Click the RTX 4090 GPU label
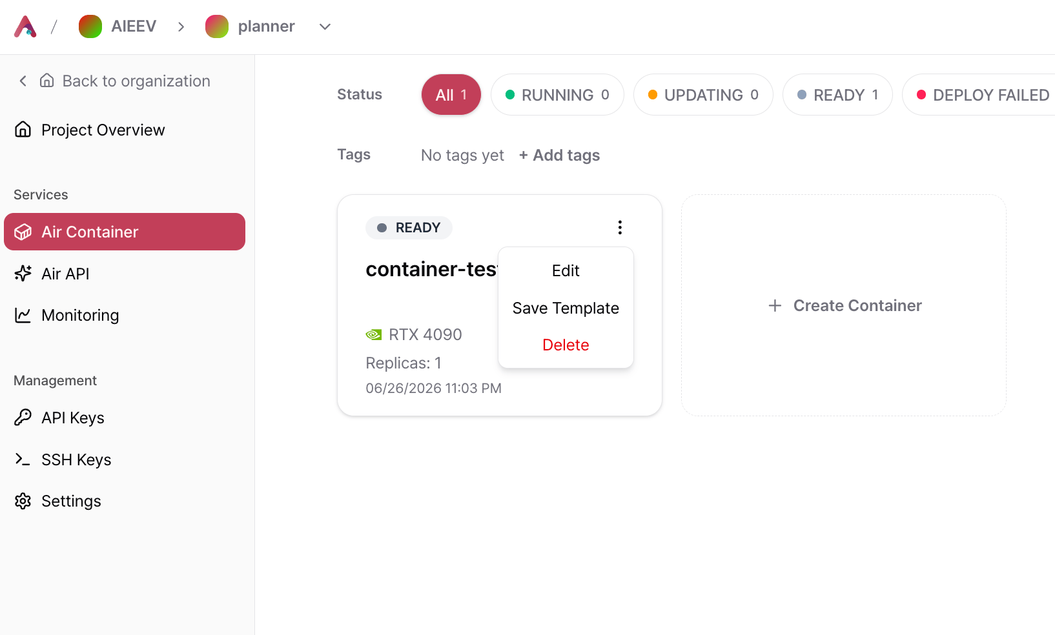 [x=425, y=334]
